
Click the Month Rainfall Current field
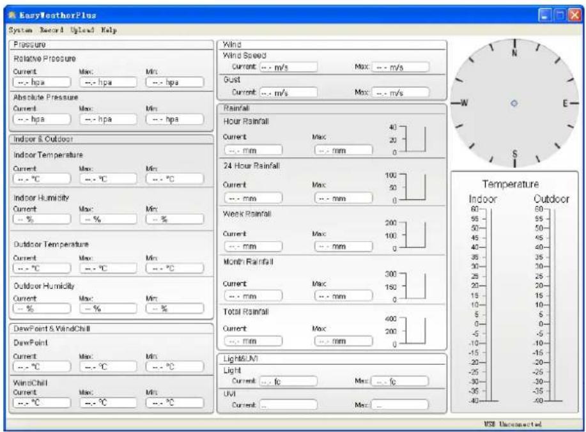254,296
